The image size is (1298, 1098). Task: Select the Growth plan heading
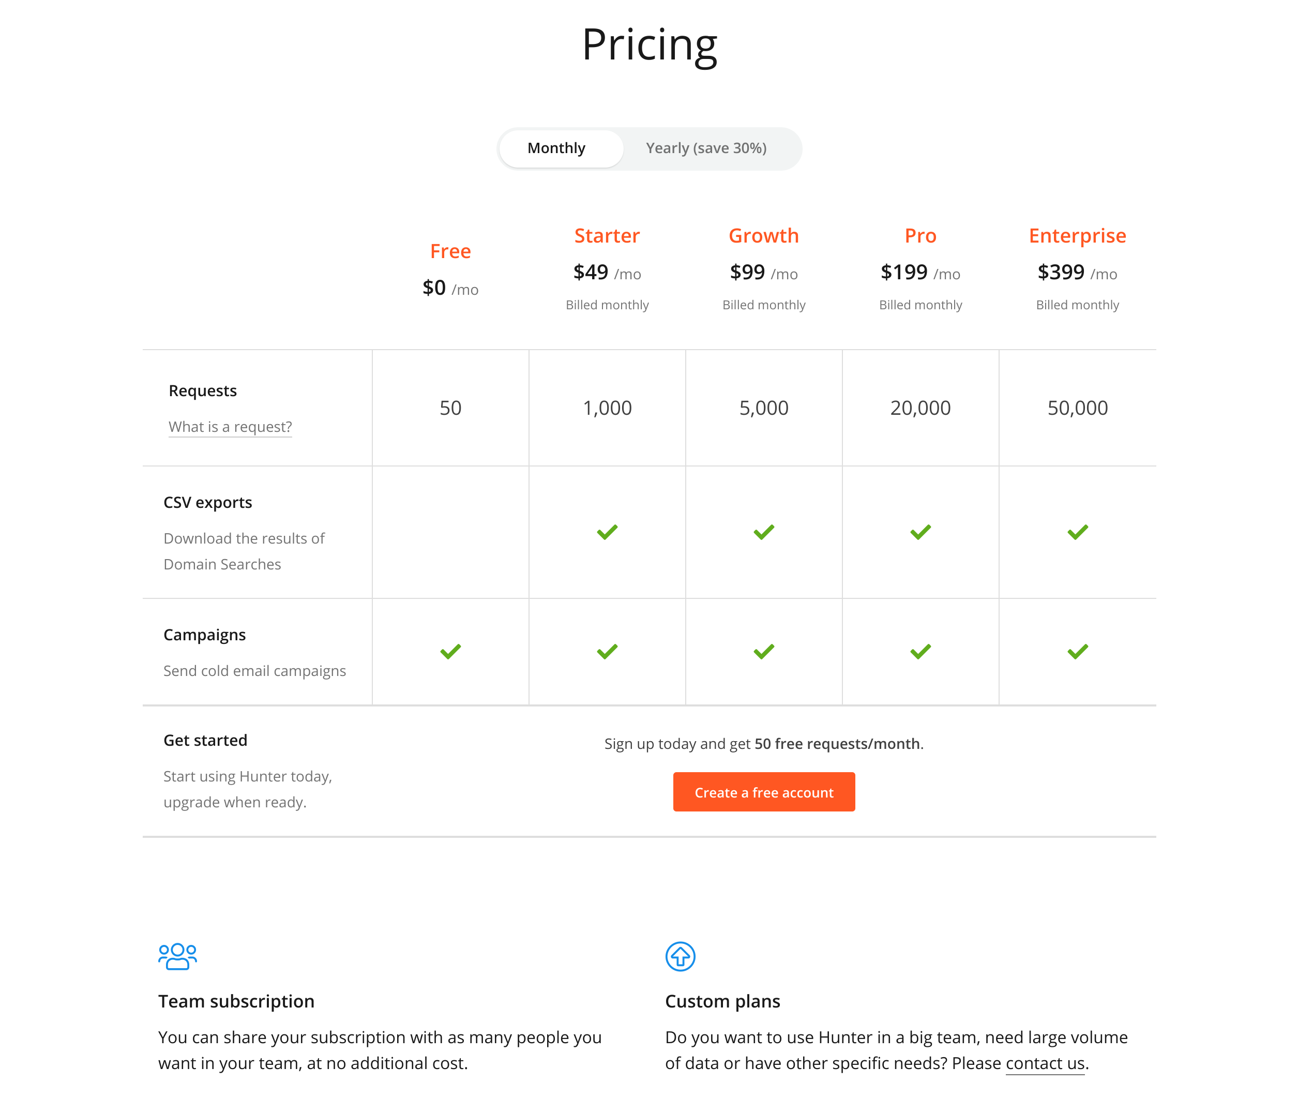pos(763,235)
